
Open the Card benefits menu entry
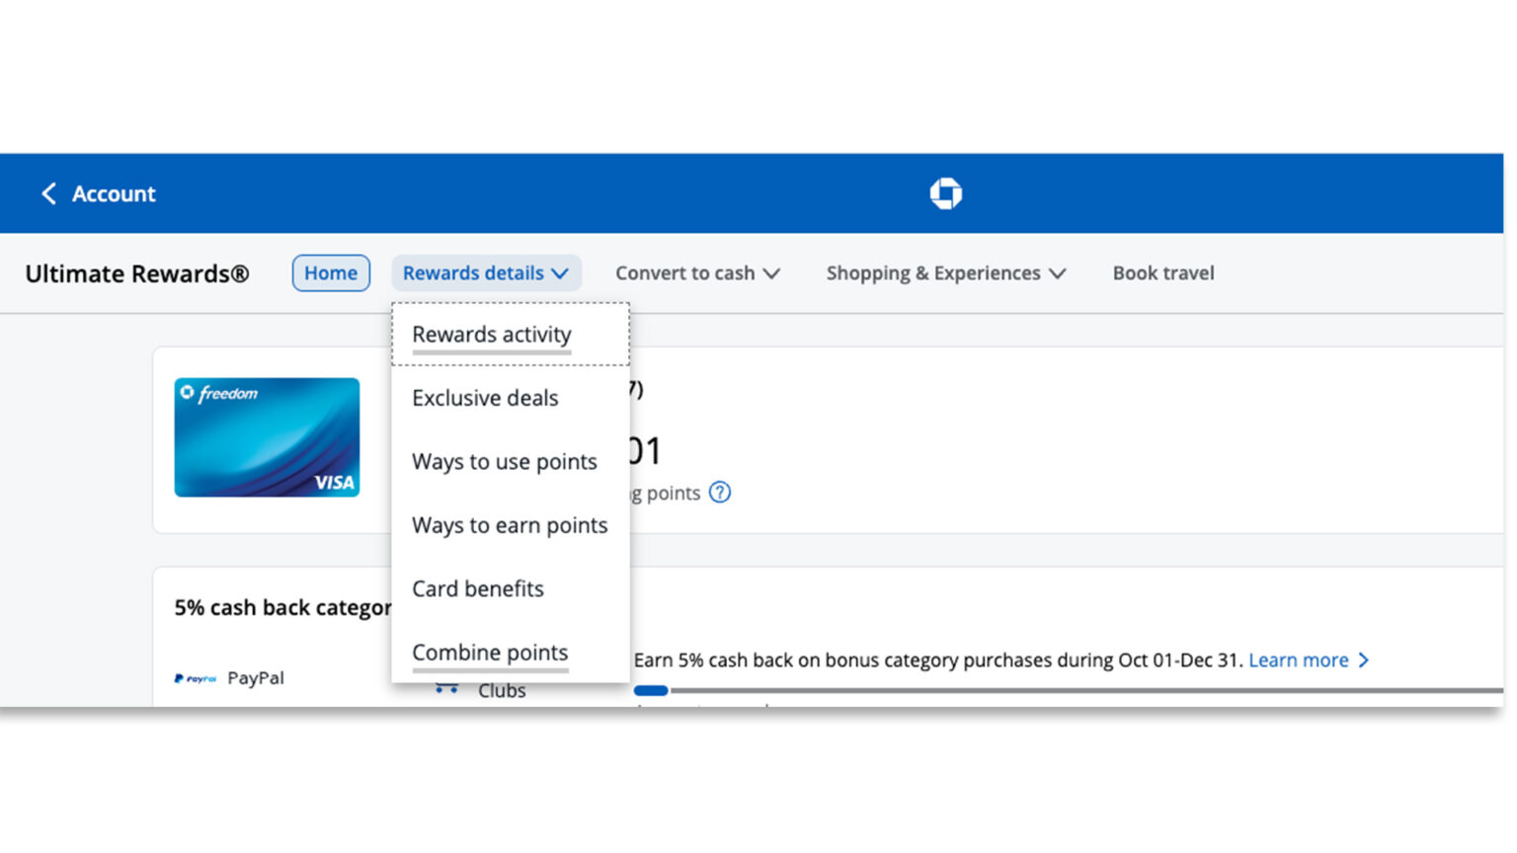coord(478,588)
